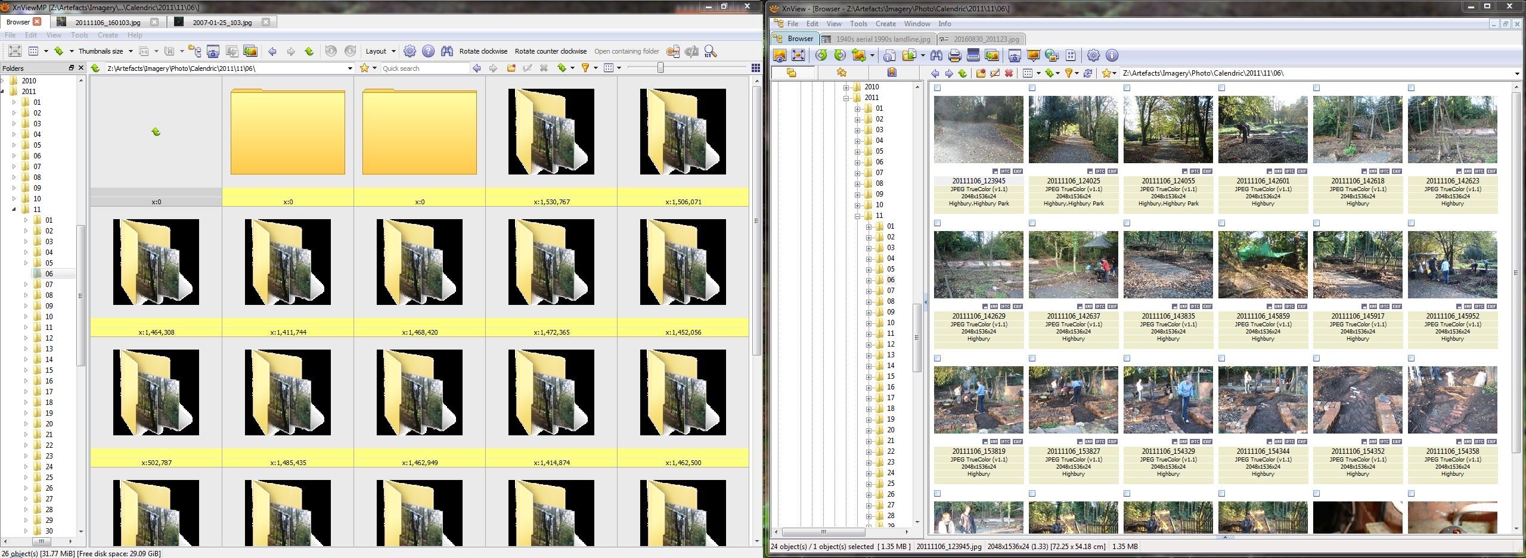Click the Rotate counter clockwise button
The height and width of the screenshot is (558, 1526).
pos(550,51)
